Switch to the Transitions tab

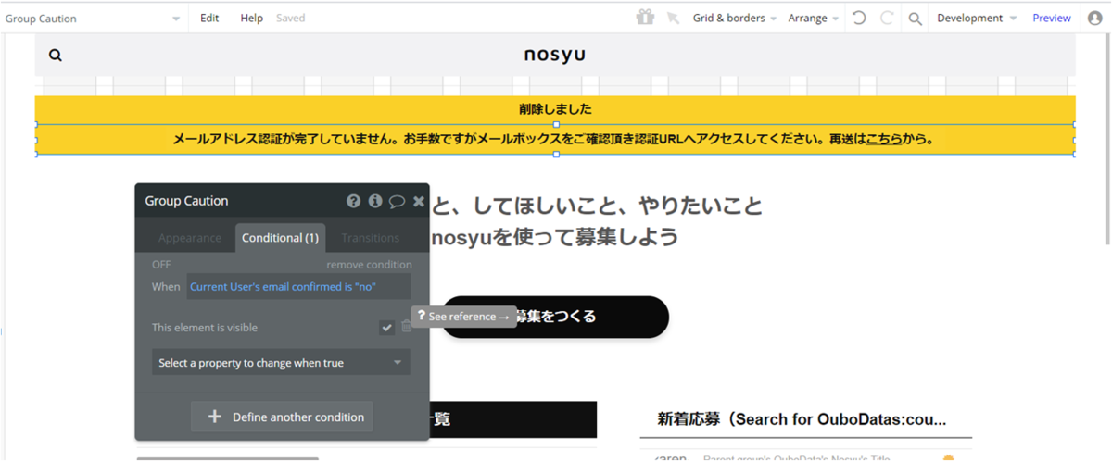click(x=370, y=238)
